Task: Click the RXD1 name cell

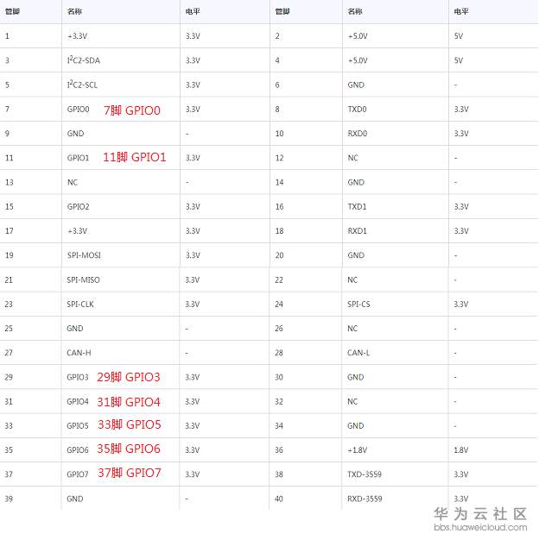Action: (x=357, y=231)
